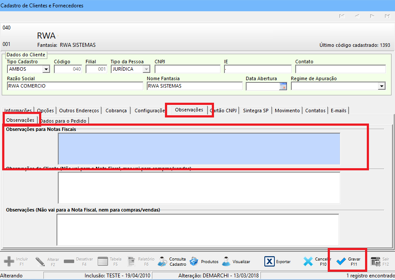Image resolution: width=395 pixels, height=280 pixels.
Task: Open the Configurações tab
Action: (x=150, y=111)
